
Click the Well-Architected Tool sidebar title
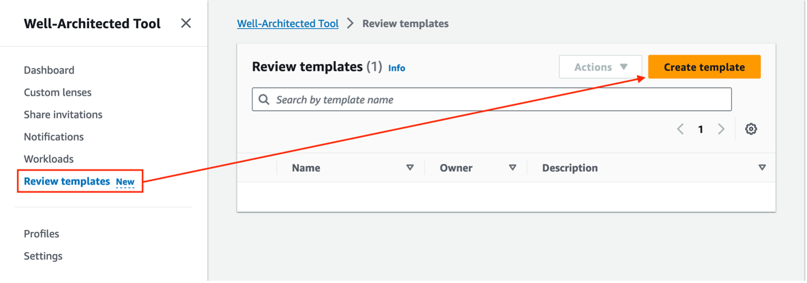(92, 24)
